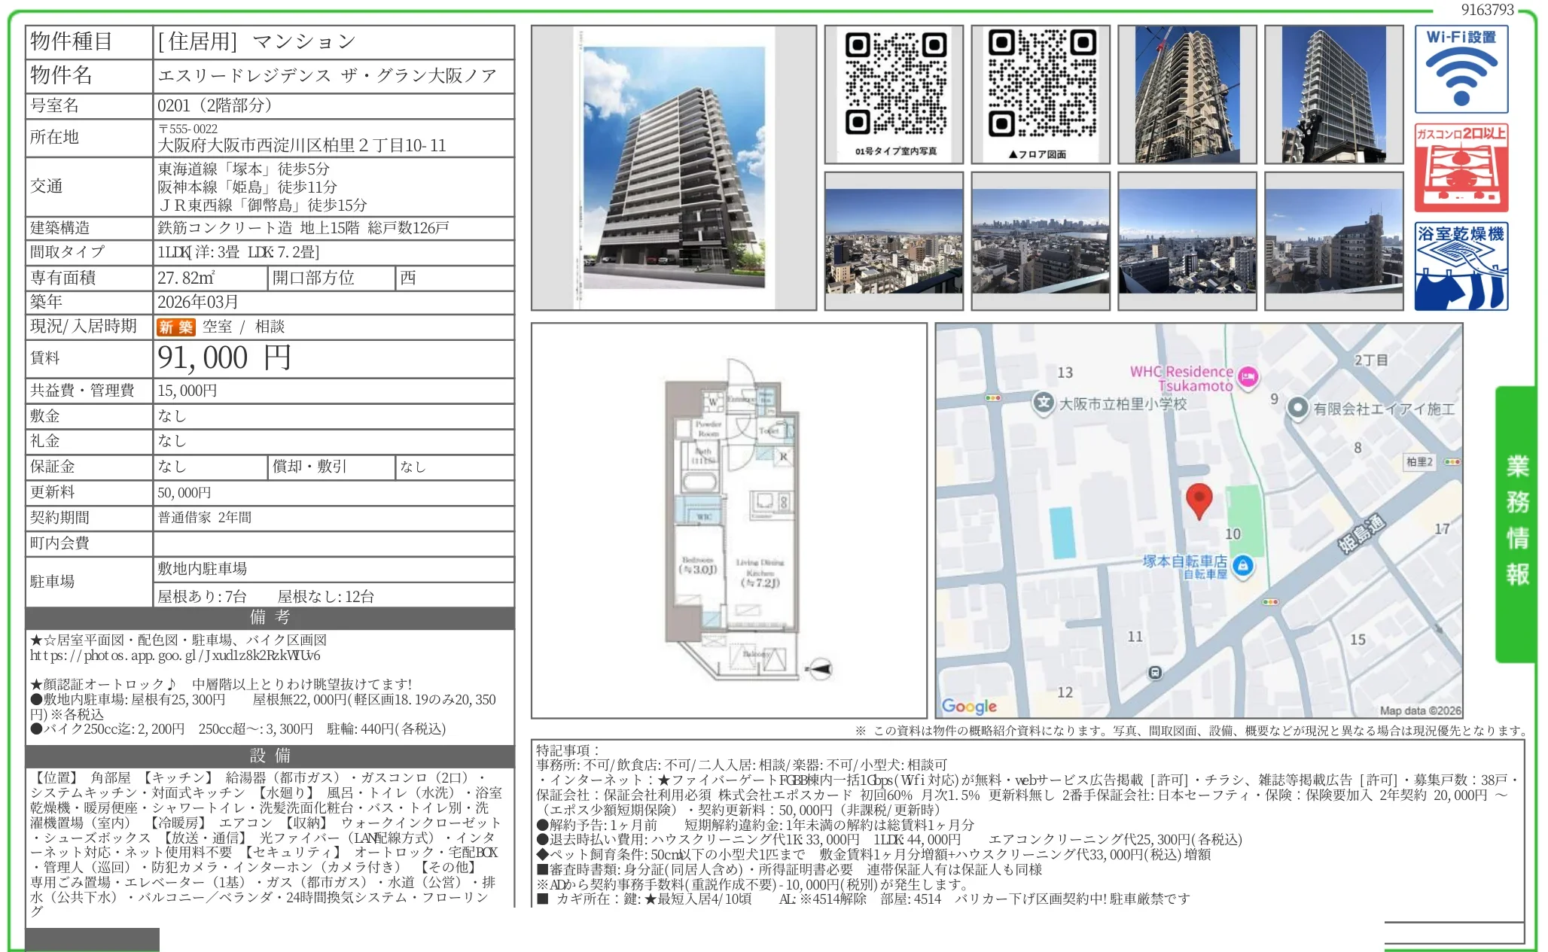Open the top-right building exterior photo
Image resolution: width=1548 pixels, height=952 pixels.
[x=1333, y=94]
